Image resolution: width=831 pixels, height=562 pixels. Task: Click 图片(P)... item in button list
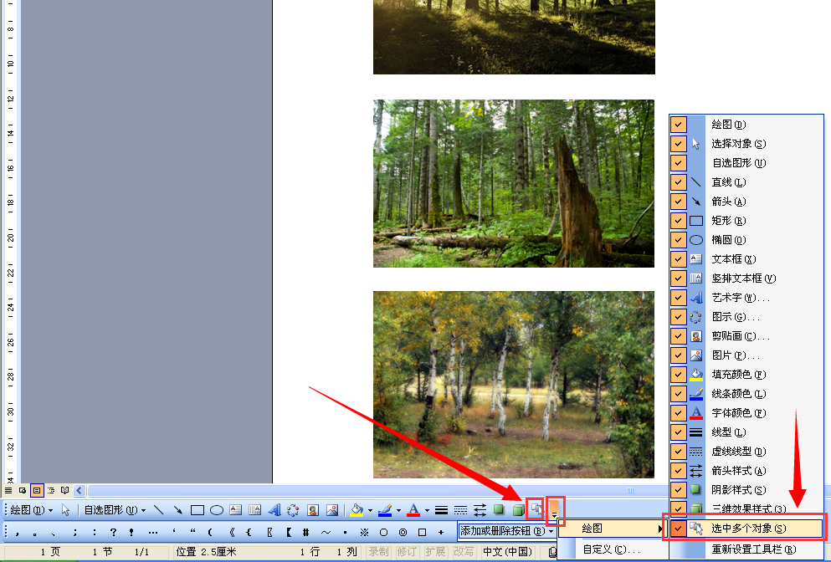(746, 355)
